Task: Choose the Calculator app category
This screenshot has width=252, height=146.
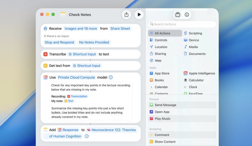Action: (196, 80)
